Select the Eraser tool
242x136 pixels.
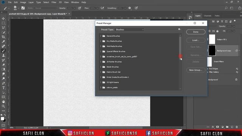pos(3,65)
